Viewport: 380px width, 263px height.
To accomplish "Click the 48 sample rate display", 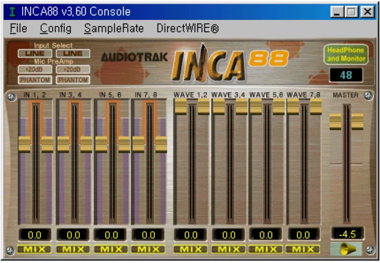I will pos(346,75).
